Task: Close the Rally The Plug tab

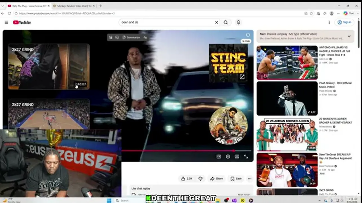Action: 48,6
